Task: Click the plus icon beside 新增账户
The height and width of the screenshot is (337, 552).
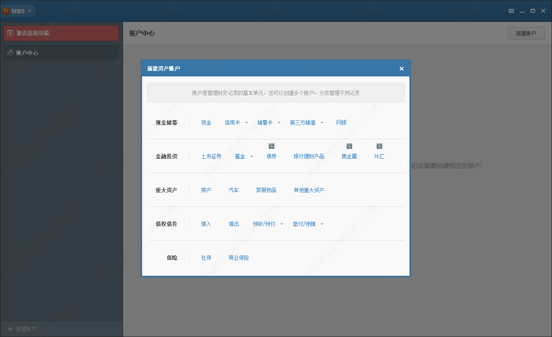Action: [x=10, y=329]
